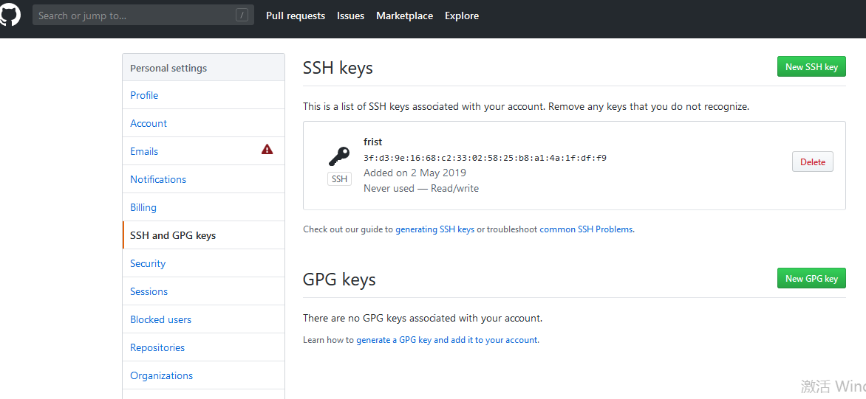Viewport: 866px width, 399px height.
Task: Click the GitHub Octocat logo
Action: click(x=10, y=15)
